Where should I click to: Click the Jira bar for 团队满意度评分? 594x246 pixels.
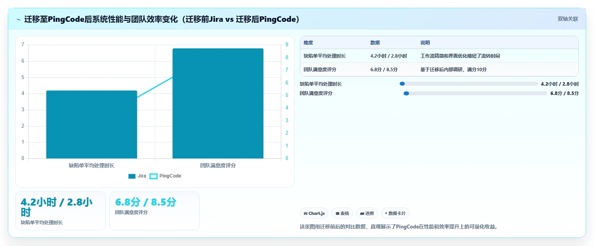tap(218, 104)
